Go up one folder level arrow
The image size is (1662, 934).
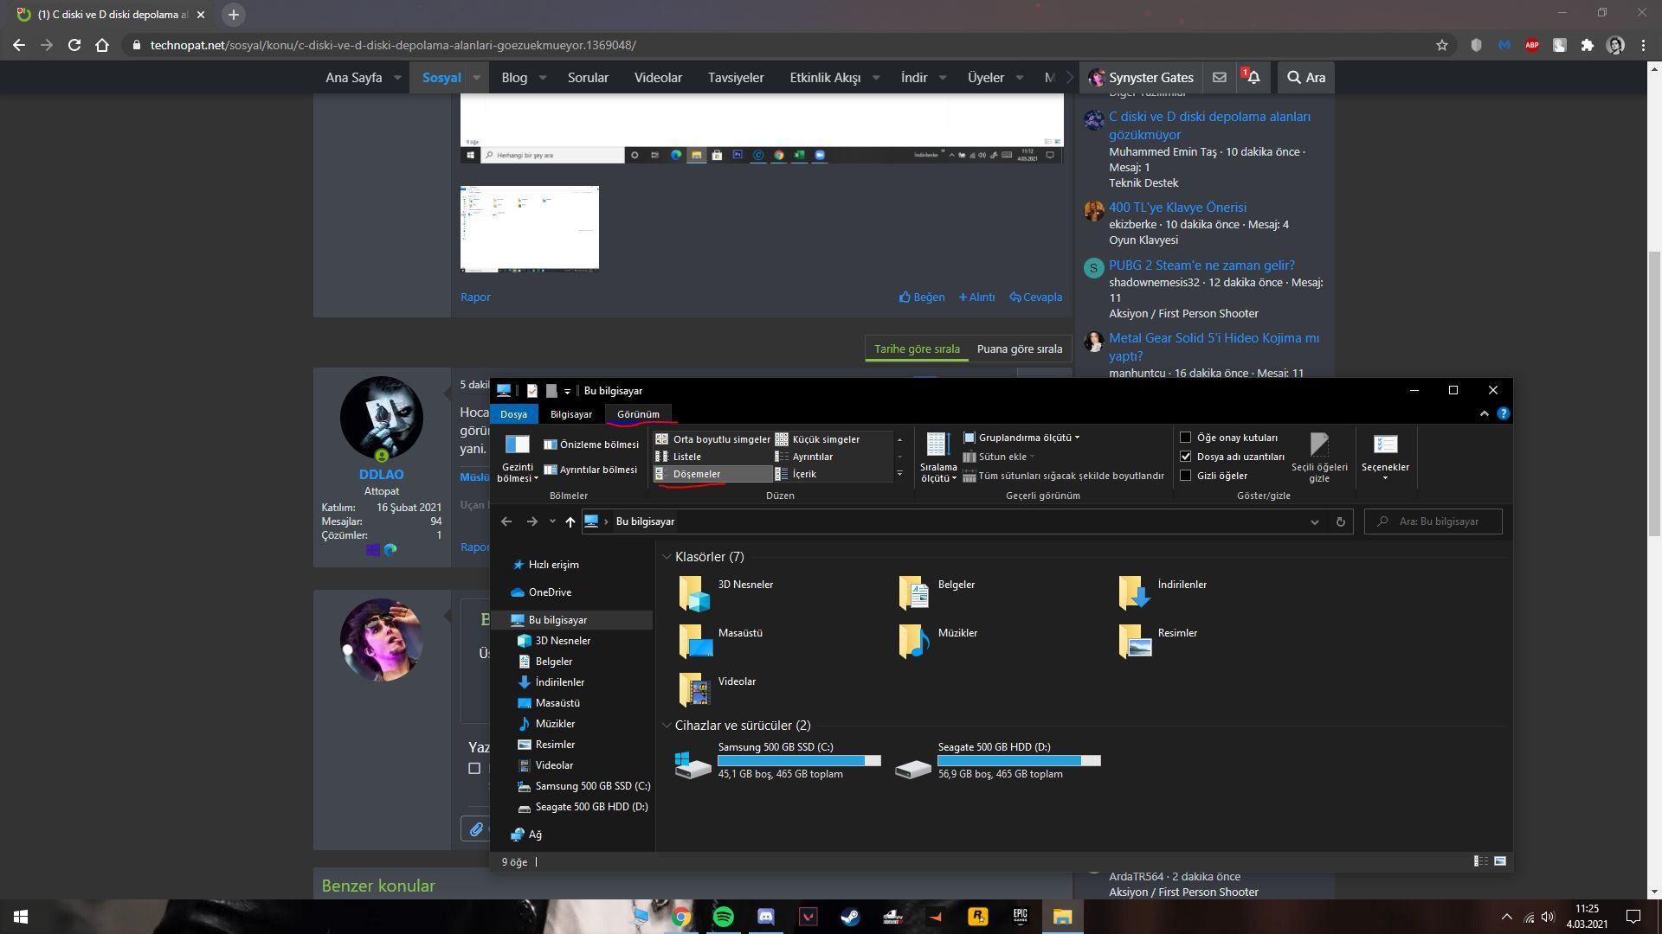click(570, 521)
